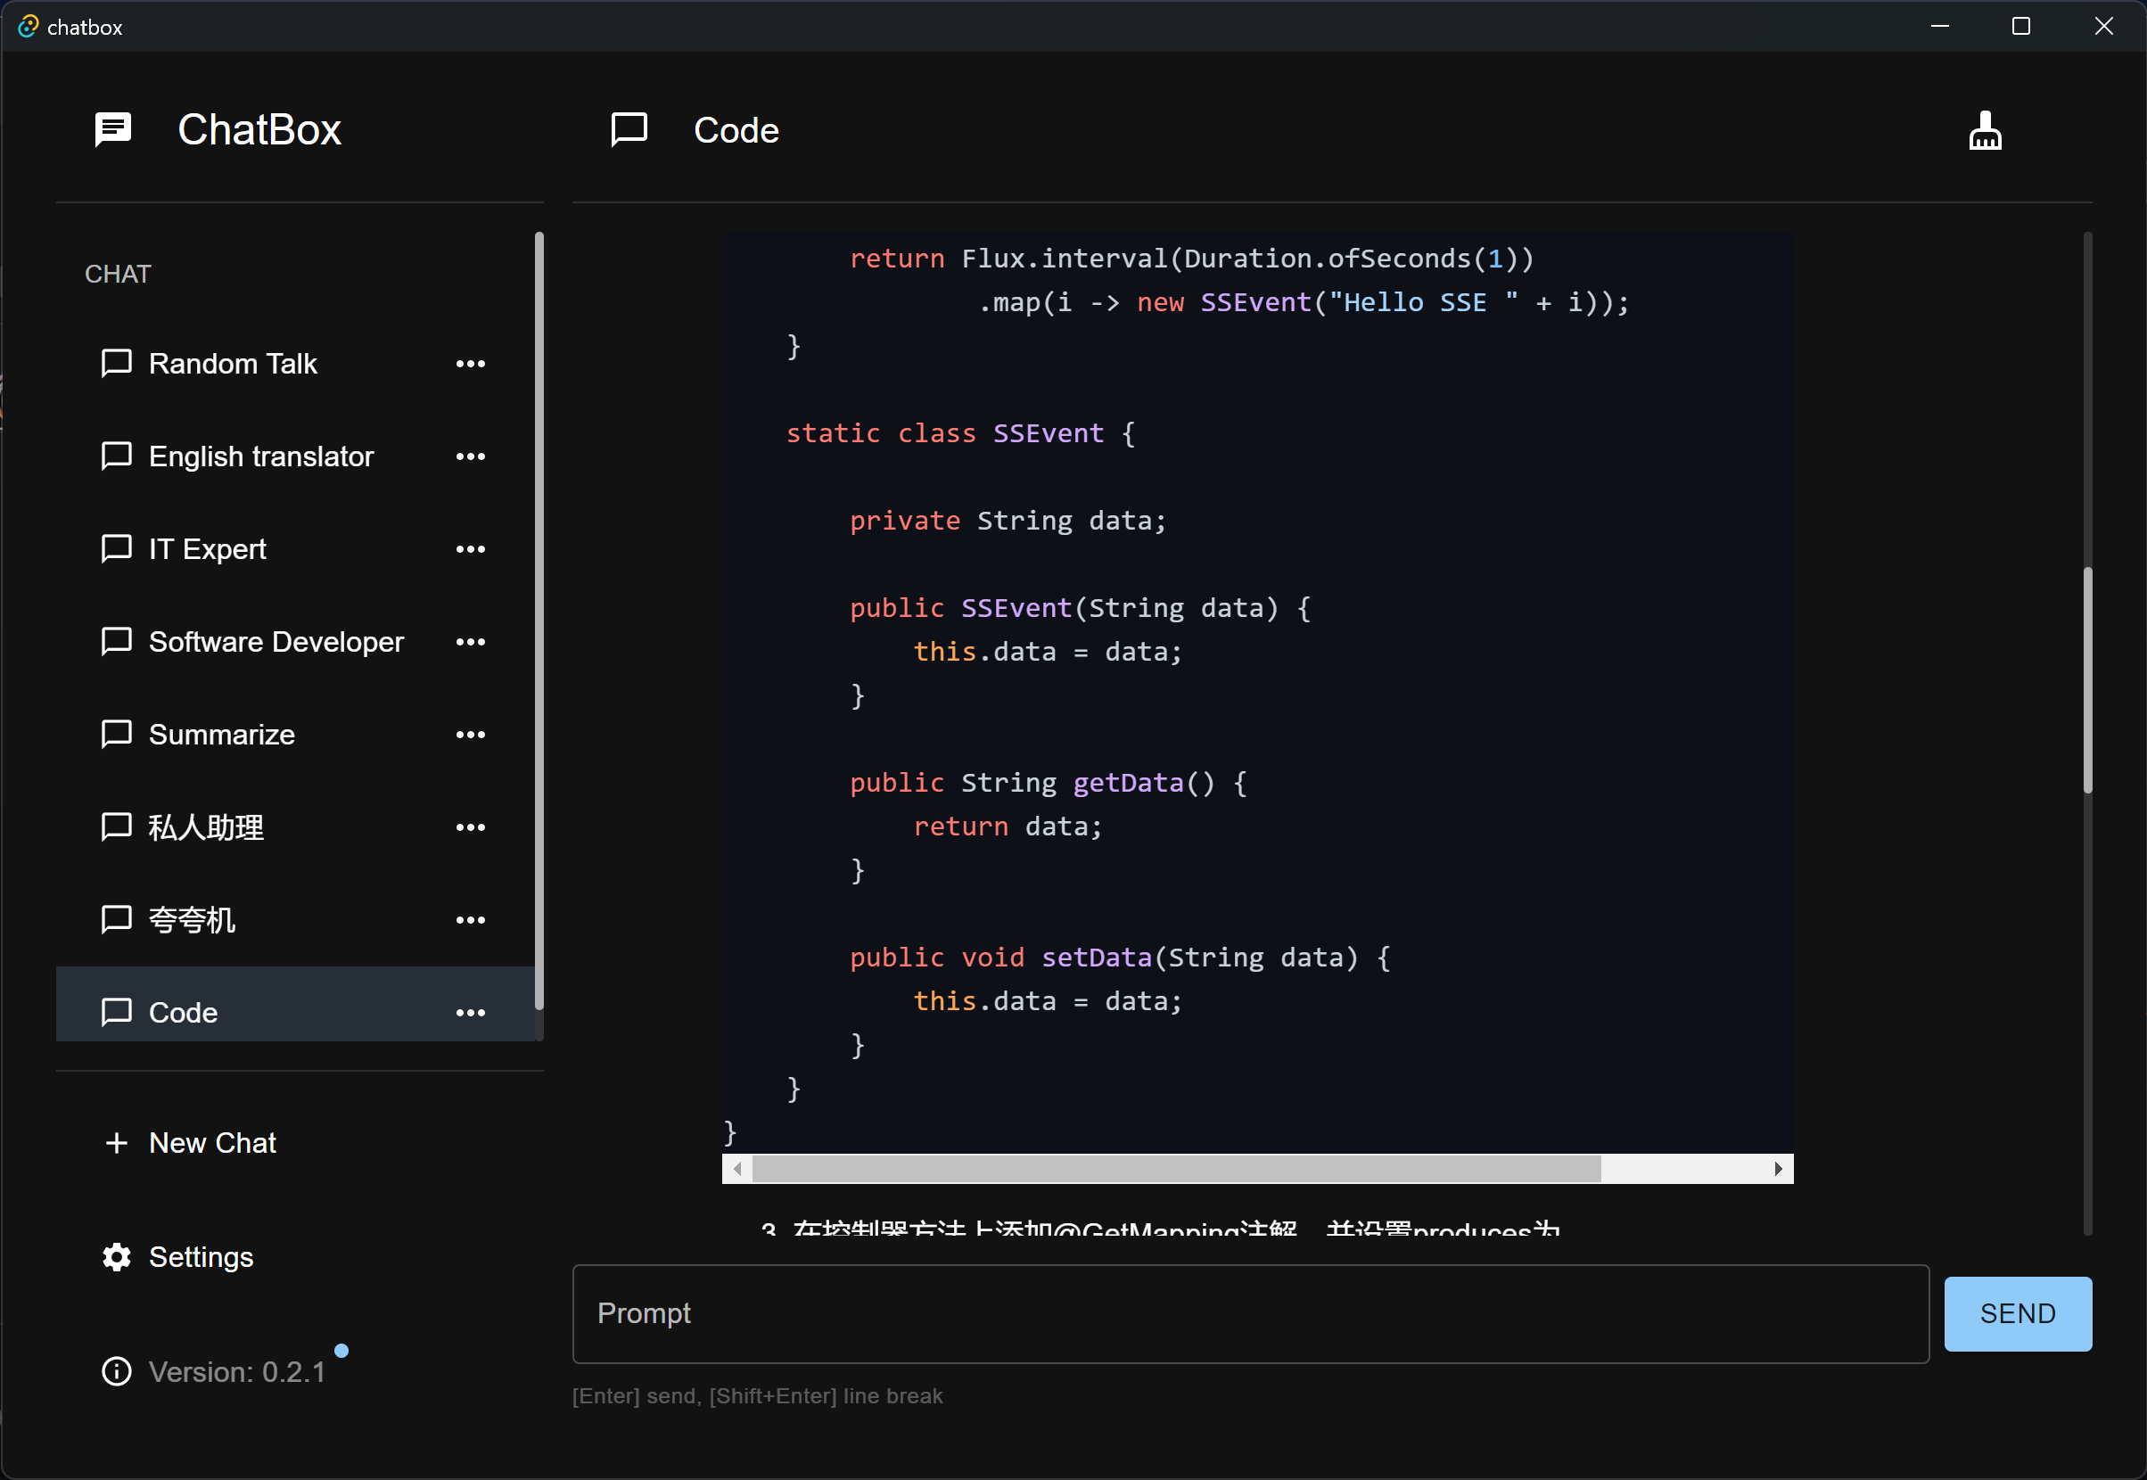Click the ChatBox logo icon
The width and height of the screenshot is (2147, 1480).
[113, 129]
